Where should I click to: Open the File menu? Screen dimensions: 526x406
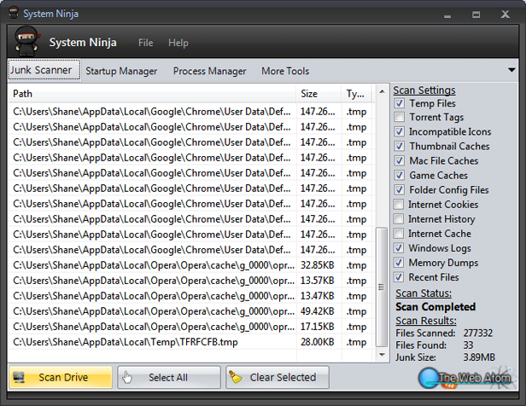(145, 43)
